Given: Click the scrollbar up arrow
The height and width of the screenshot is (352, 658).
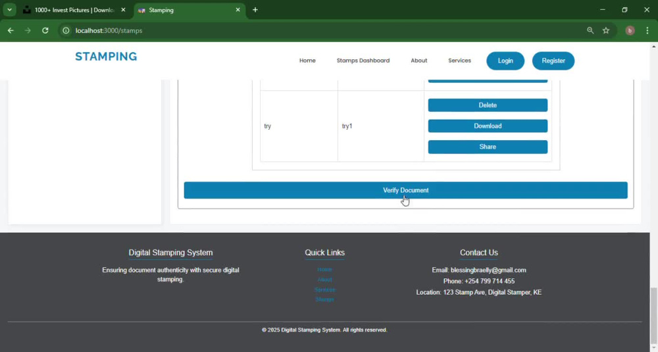Looking at the screenshot, I should 654,46.
